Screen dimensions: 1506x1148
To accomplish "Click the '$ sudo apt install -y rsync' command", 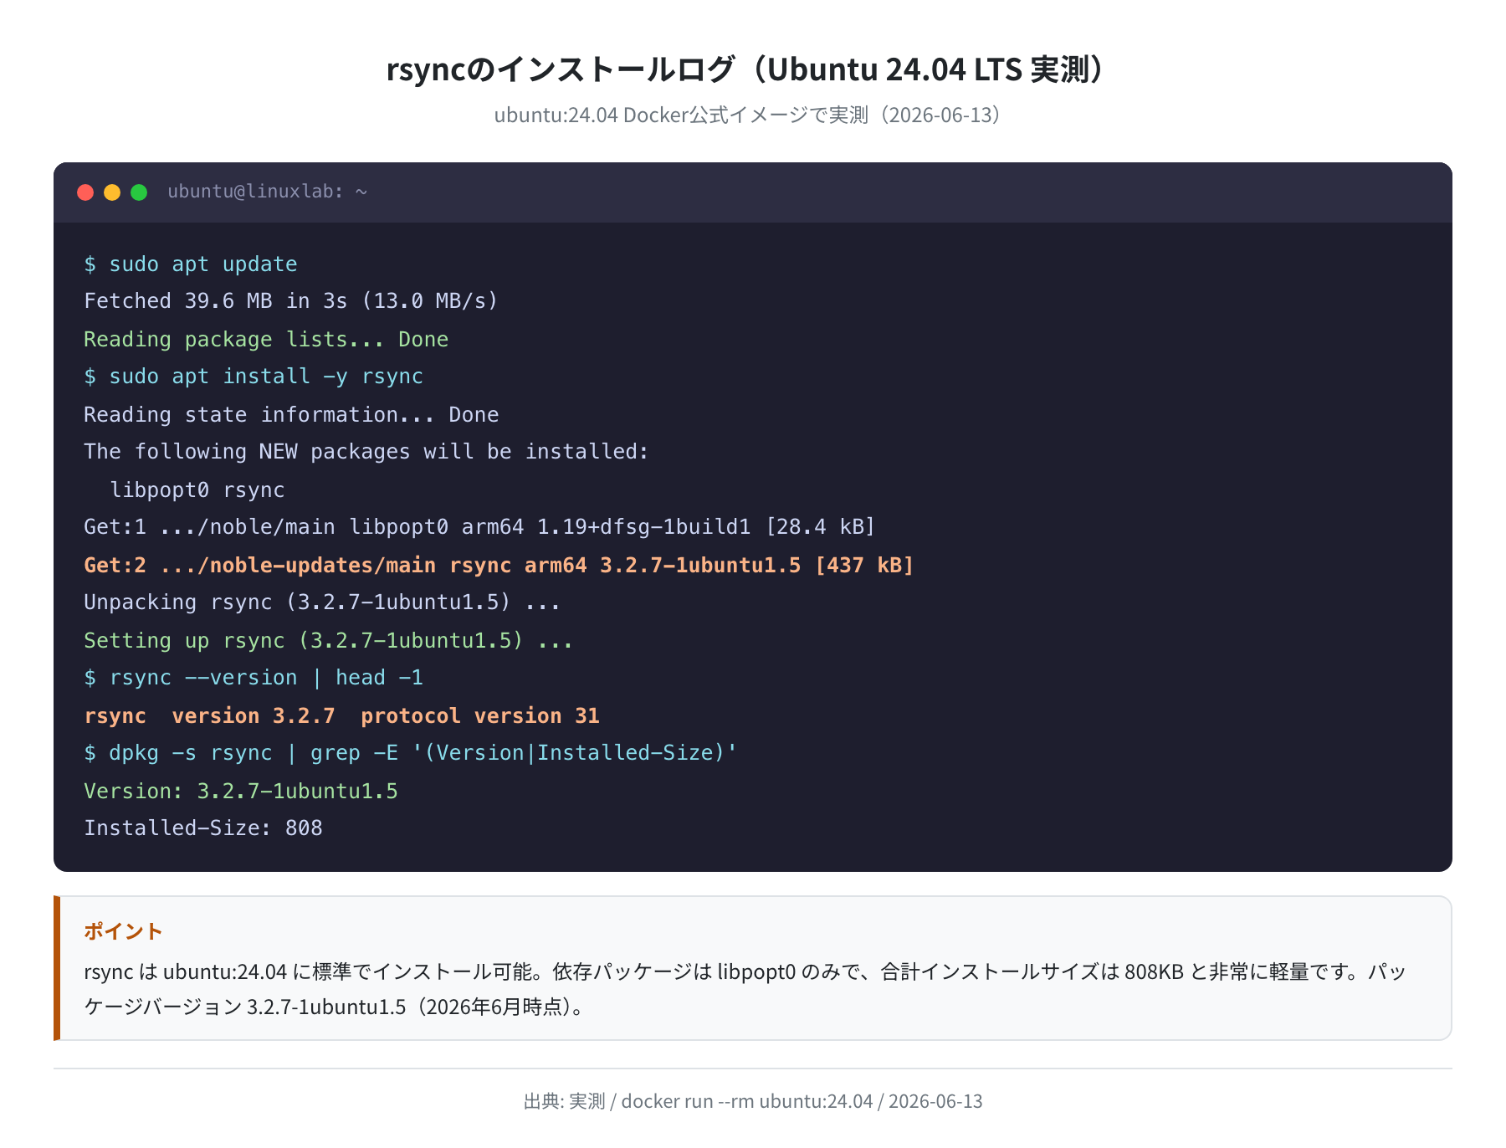I will tap(254, 377).
